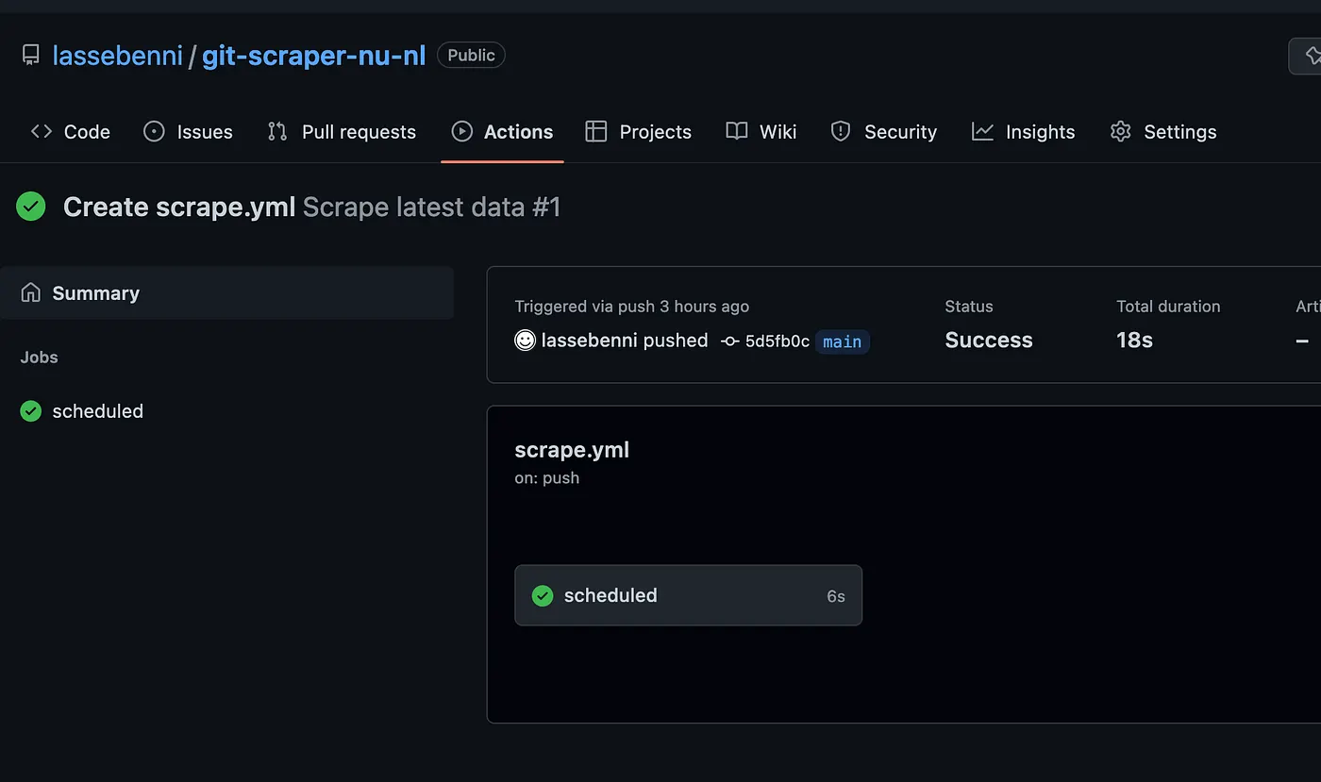
Task: Click the green check beside sidebar scheduled job
Action: pos(31,411)
